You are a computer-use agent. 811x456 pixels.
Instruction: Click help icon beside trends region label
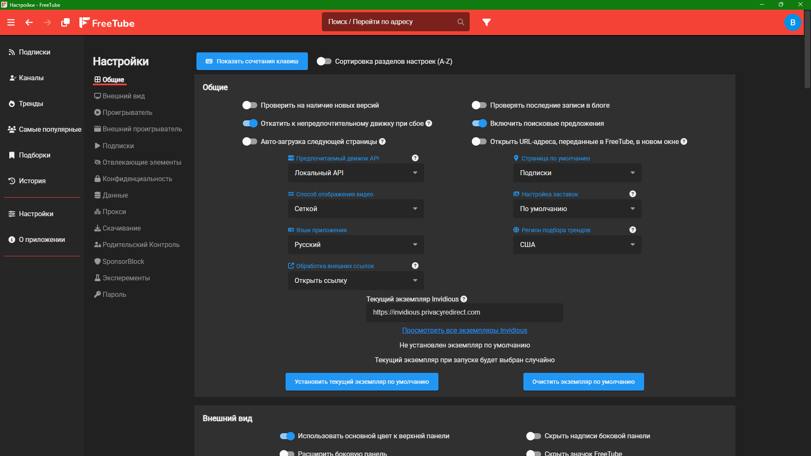click(x=632, y=230)
